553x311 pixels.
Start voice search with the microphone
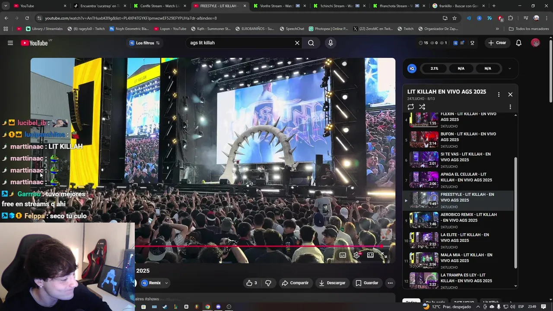[331, 43]
